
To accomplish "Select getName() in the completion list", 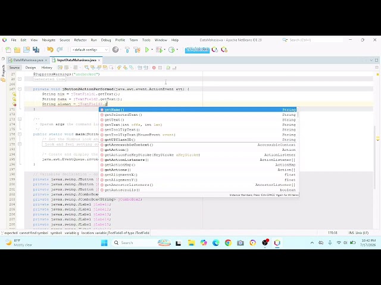I will tap(198, 110).
